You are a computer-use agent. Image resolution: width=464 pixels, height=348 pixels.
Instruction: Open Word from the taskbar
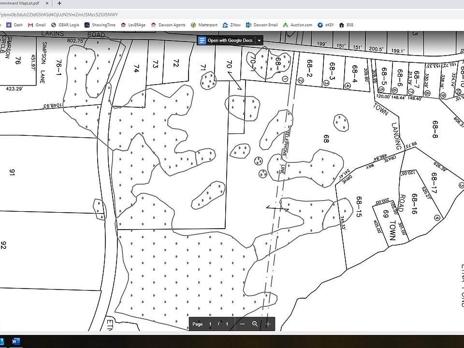14,342
